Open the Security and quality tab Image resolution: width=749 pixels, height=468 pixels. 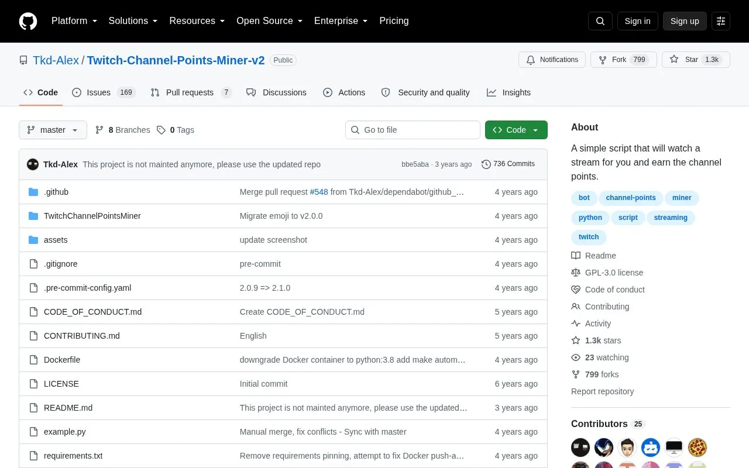point(425,92)
